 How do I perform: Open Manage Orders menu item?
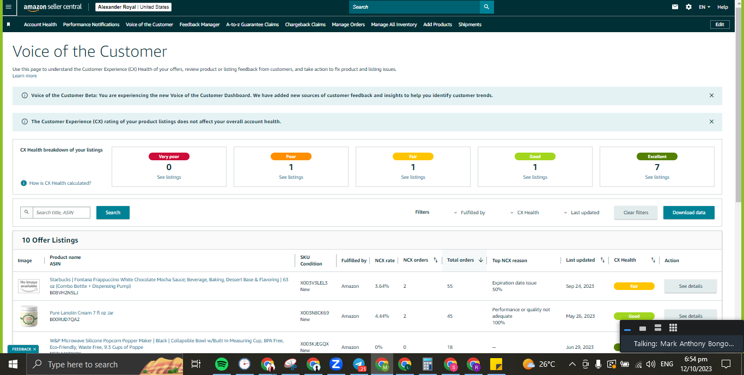click(348, 25)
